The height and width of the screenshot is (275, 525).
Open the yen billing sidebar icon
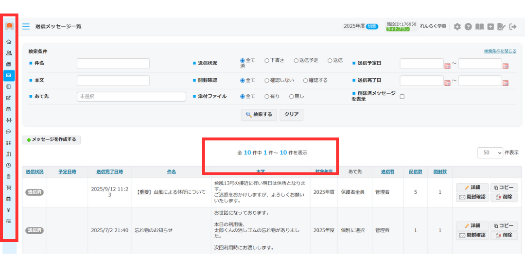pos(9,210)
